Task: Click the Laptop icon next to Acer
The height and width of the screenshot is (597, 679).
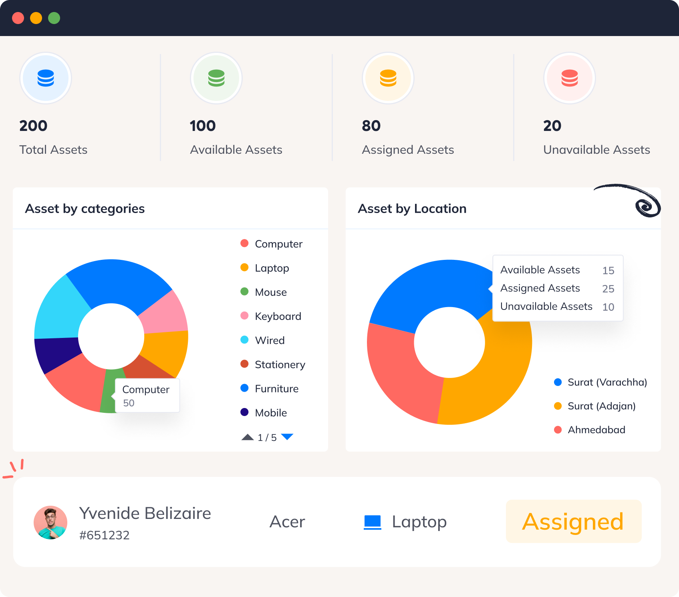Action: (373, 521)
